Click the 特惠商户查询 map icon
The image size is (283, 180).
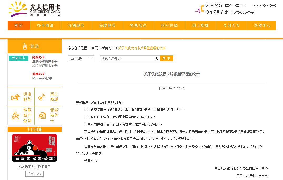pos(15,115)
